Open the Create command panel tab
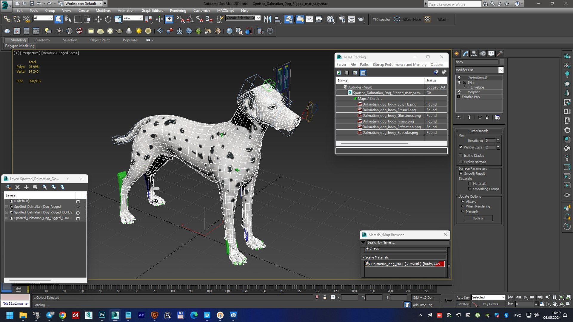Screen dimensions: 573x322 [457, 54]
